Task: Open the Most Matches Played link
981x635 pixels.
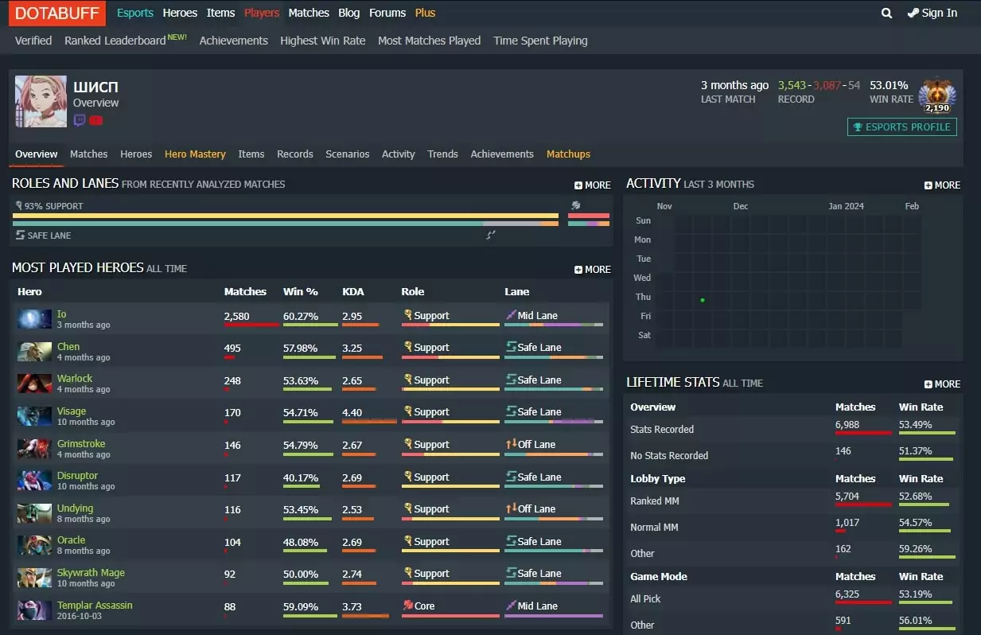Action: (x=430, y=41)
